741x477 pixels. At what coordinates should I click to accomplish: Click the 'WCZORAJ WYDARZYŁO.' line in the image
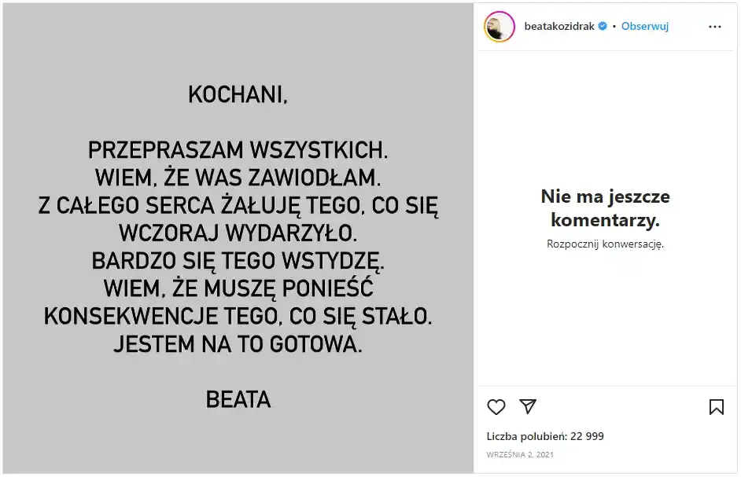pyautogui.click(x=238, y=233)
